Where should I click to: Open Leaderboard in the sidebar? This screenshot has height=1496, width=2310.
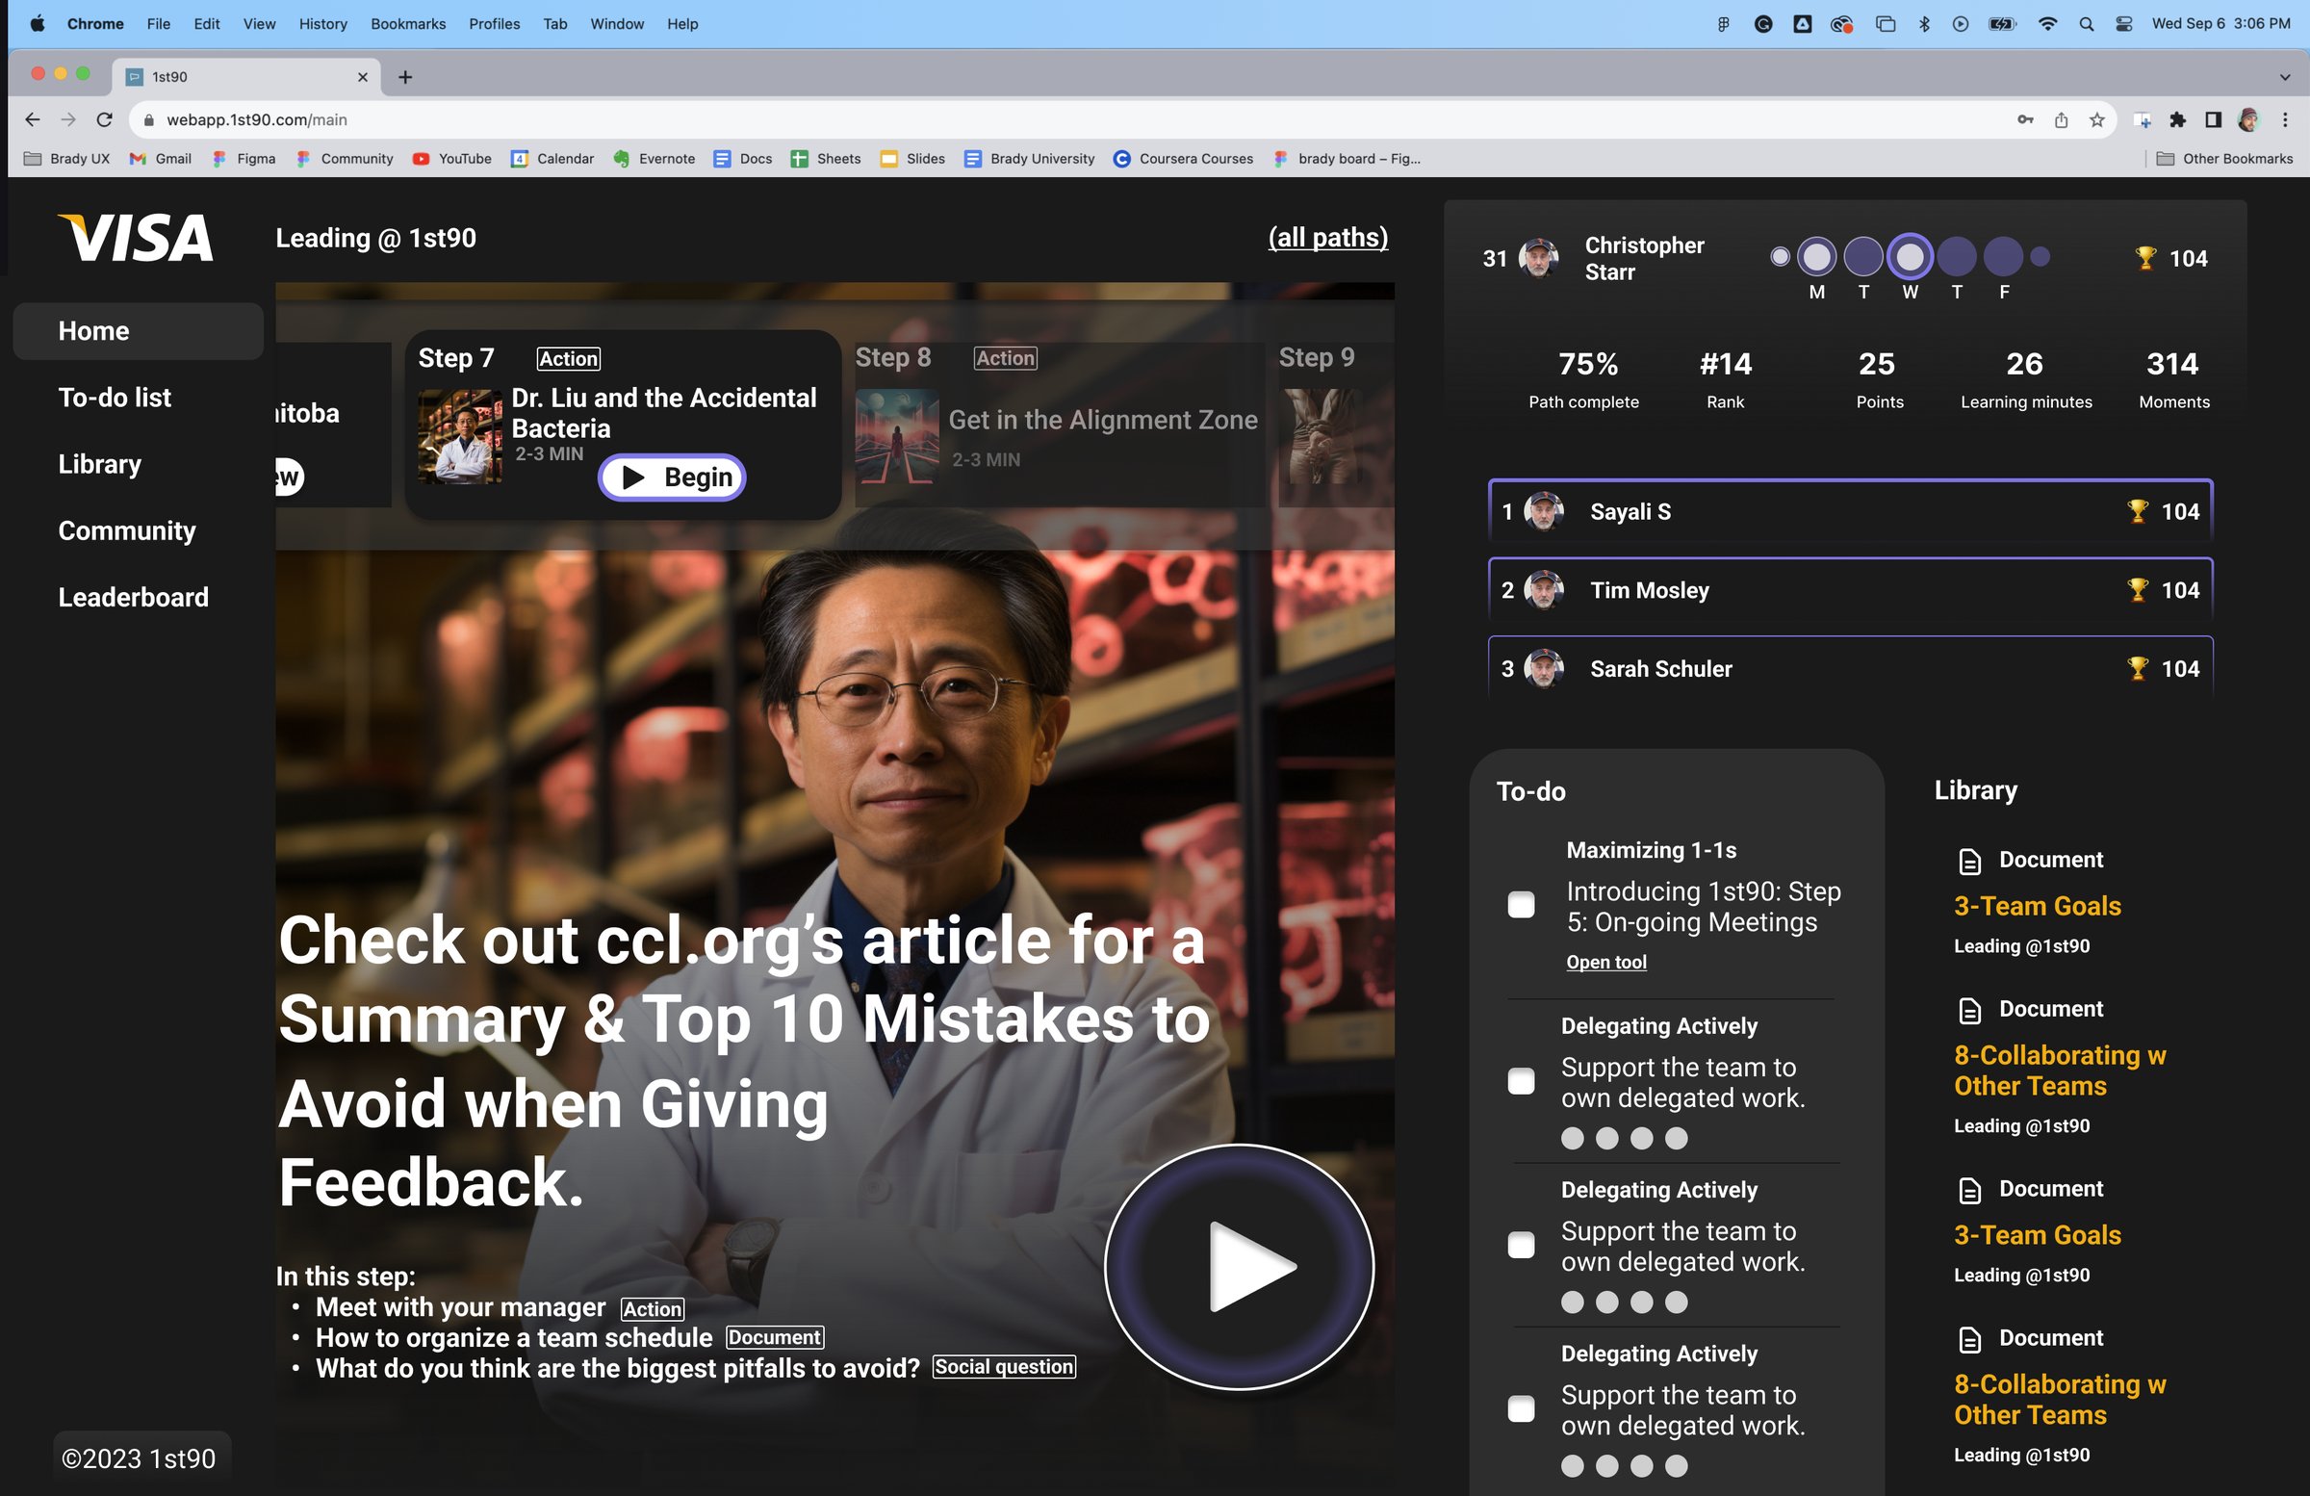[133, 597]
